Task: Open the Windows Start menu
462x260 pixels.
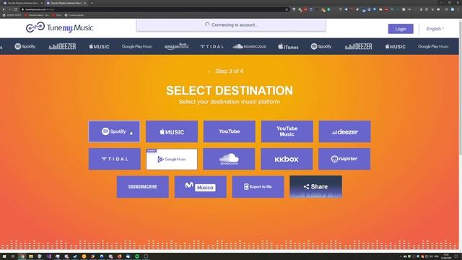Action: pyautogui.click(x=4, y=256)
